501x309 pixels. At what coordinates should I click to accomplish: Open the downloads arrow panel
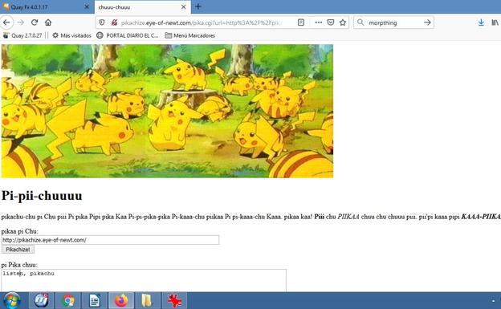pyautogui.click(x=481, y=22)
